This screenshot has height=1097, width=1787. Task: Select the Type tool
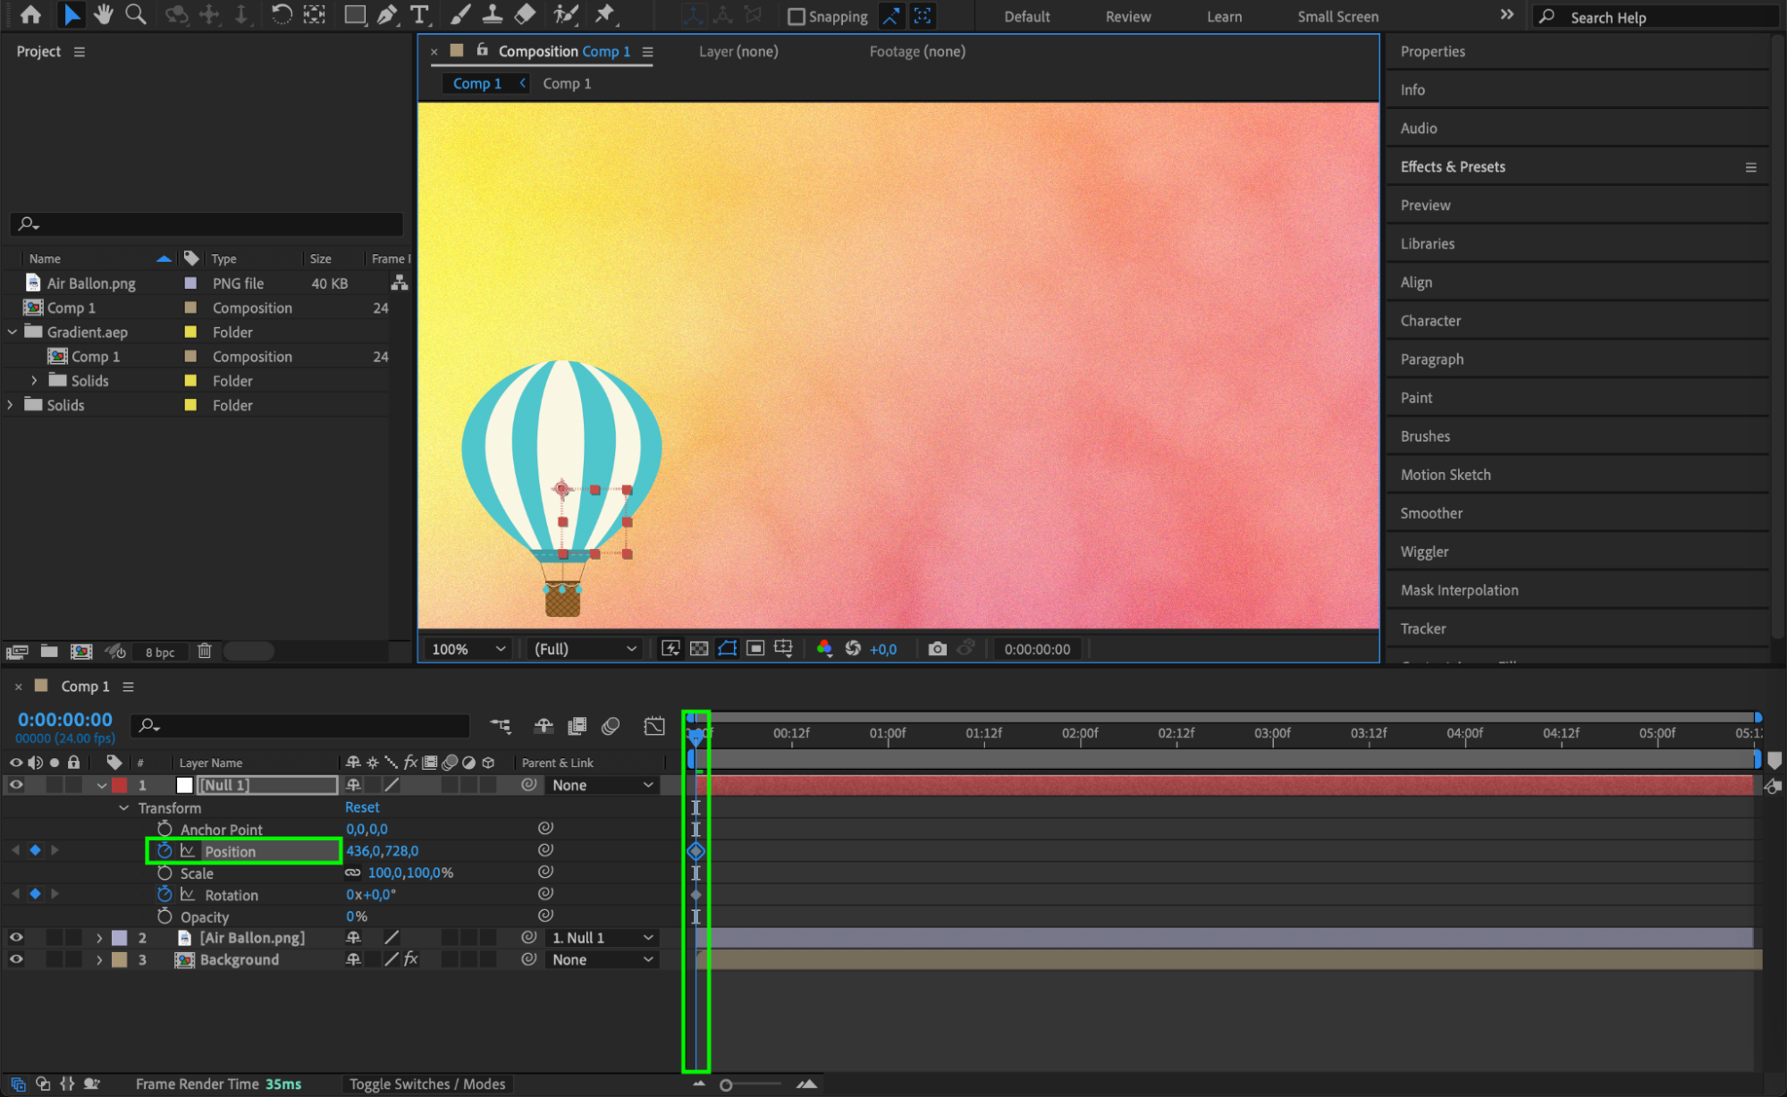[x=418, y=14]
